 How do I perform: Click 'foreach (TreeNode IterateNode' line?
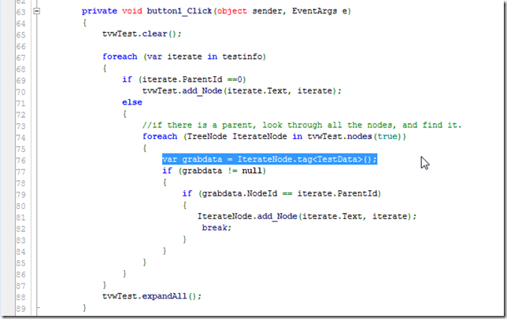click(x=274, y=137)
